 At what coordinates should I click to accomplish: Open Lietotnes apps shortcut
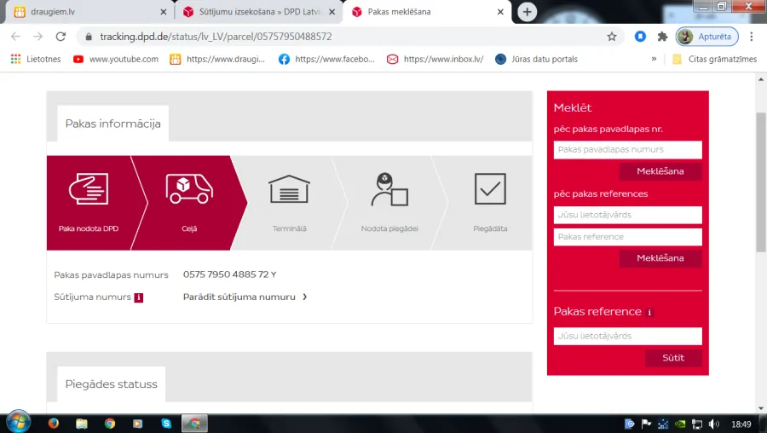point(36,59)
